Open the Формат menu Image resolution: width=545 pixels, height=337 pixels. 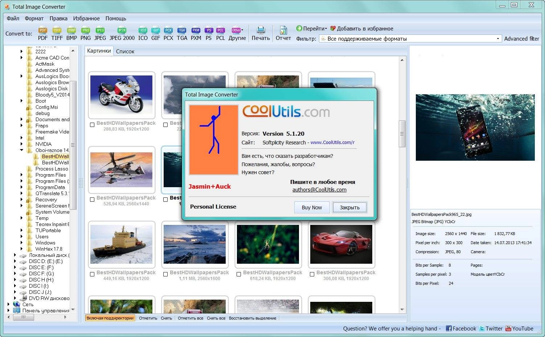34,18
